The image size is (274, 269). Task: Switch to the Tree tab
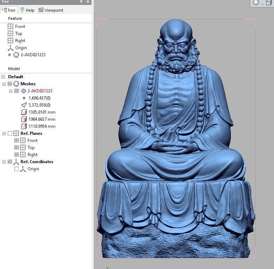9,10
